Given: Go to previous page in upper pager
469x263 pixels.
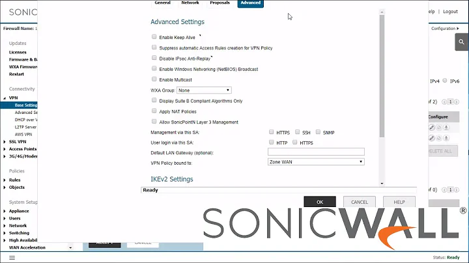Looking at the screenshot, I should coord(444,102).
